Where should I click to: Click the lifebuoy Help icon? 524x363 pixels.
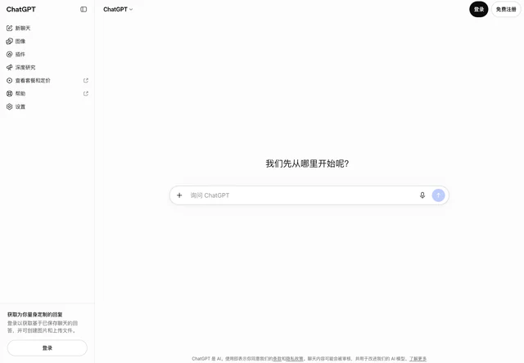[x=9, y=93]
